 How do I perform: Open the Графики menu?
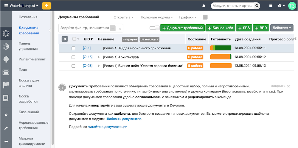pos(188,17)
